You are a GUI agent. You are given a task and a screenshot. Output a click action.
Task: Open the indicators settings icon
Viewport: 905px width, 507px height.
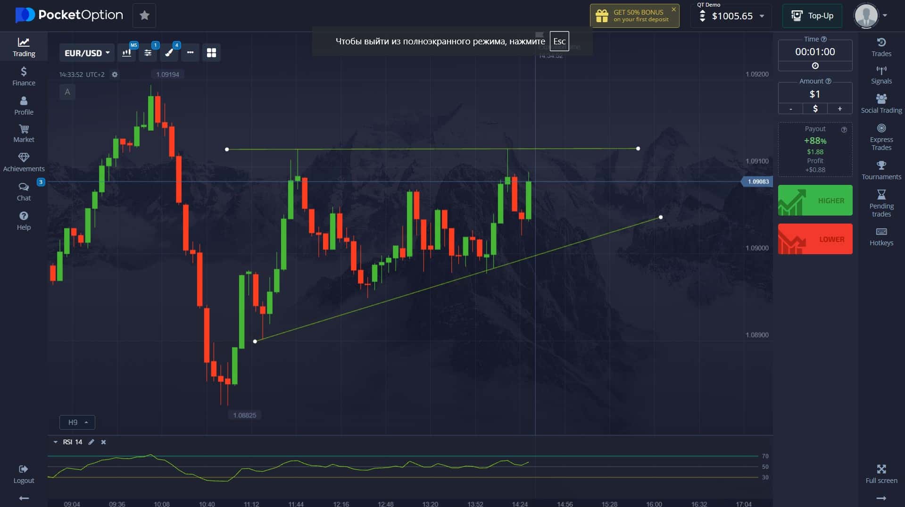click(148, 53)
